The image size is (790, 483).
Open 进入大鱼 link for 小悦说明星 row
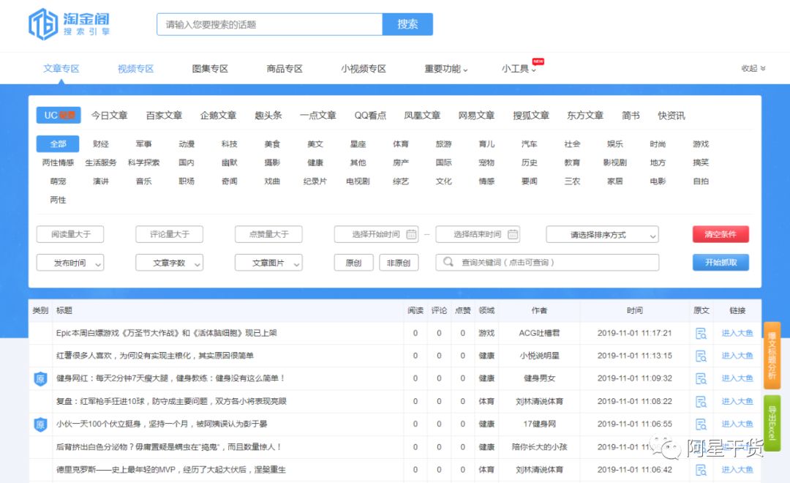click(737, 356)
